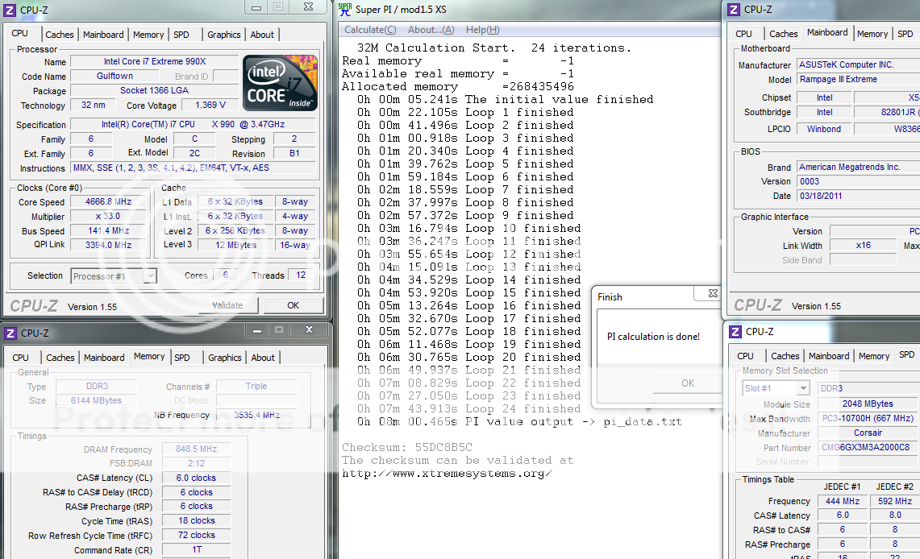Open the About menu in Super PI

tap(431, 30)
